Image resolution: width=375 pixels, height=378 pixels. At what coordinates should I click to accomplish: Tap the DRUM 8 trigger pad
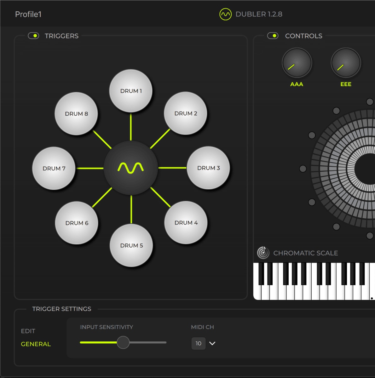tap(76, 114)
